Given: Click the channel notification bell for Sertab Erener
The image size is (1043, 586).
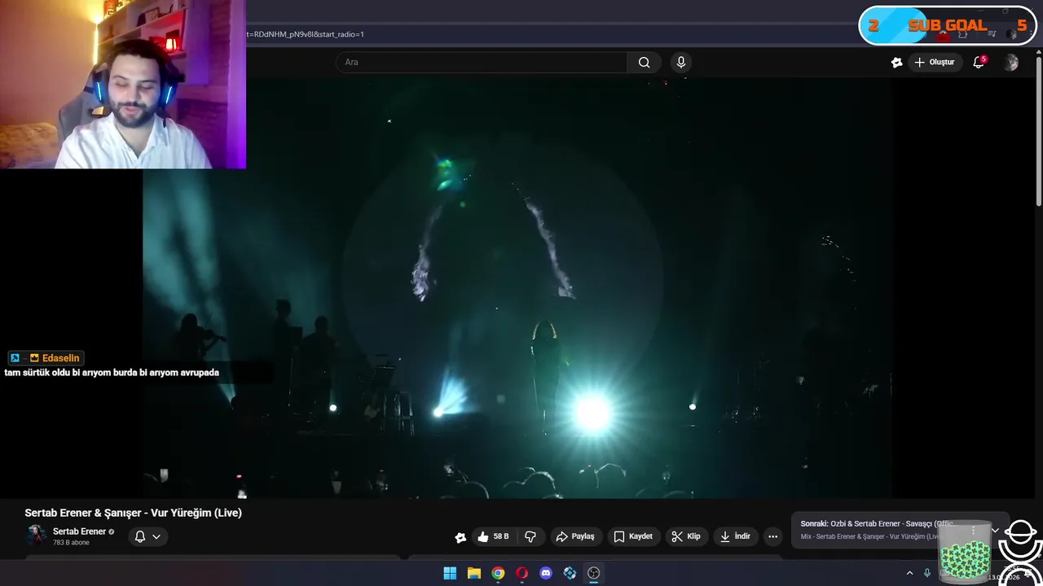Looking at the screenshot, I should 140,536.
